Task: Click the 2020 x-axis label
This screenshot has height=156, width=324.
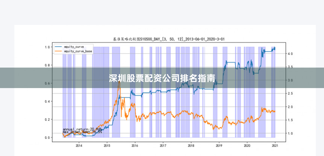Action: 247,146
